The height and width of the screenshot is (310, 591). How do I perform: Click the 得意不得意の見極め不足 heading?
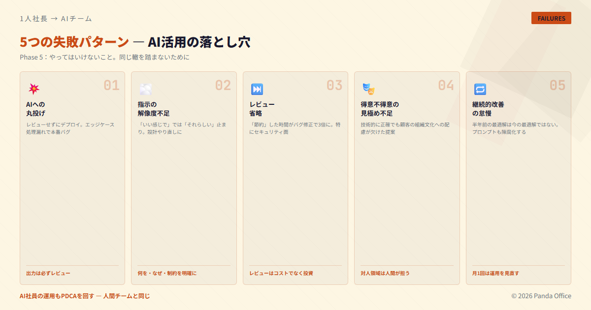click(379, 109)
